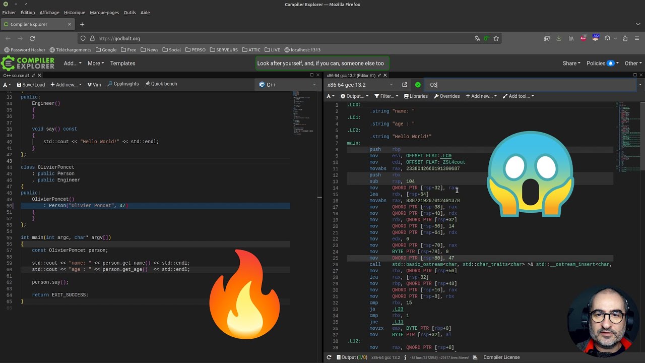Open Firefox hamburger menu
The height and width of the screenshot is (363, 645).
point(637,38)
